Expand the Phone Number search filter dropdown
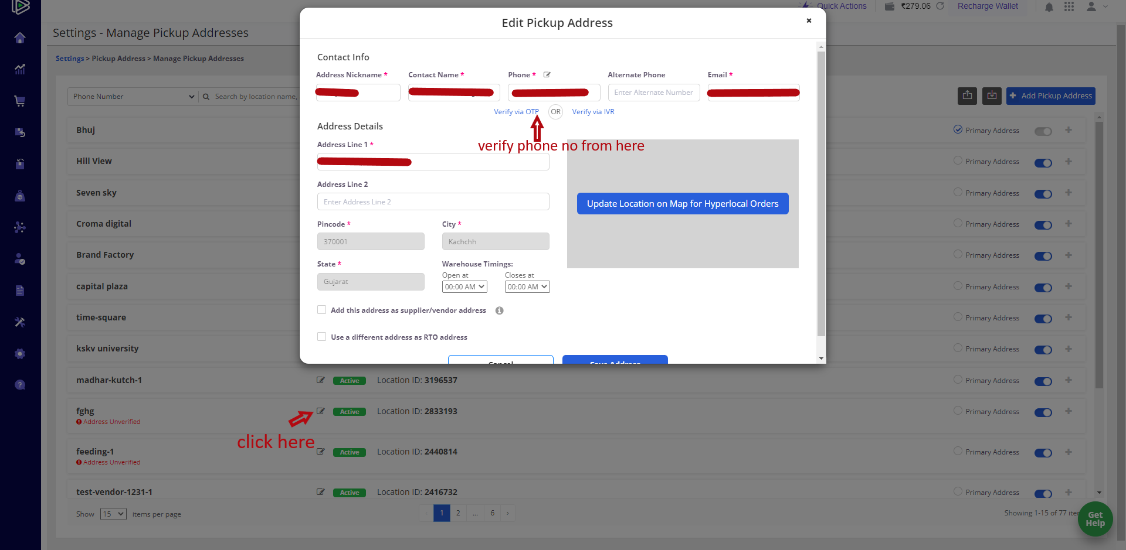The height and width of the screenshot is (550, 1126). (133, 97)
